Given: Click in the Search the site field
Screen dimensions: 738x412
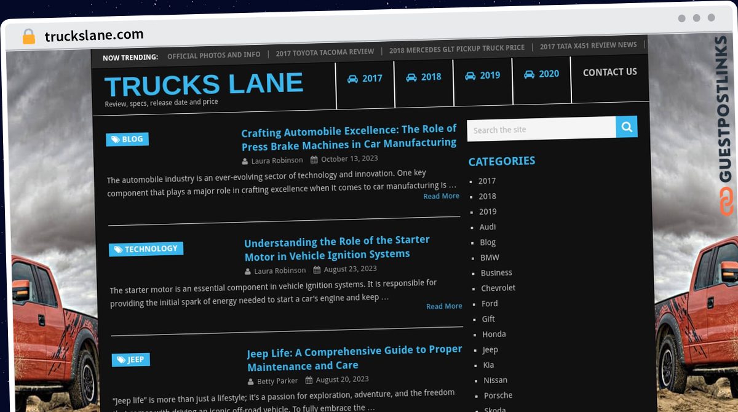Looking at the screenshot, I should click(541, 129).
